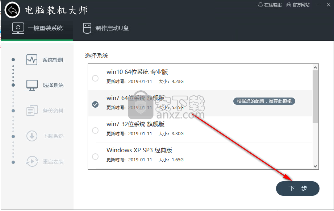The width and height of the screenshot is (334, 211).
Task: Click the Windows XP SP3 经典版 title
Action: (139, 150)
